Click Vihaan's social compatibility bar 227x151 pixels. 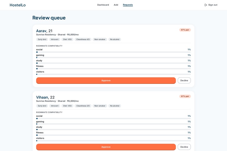point(113,118)
